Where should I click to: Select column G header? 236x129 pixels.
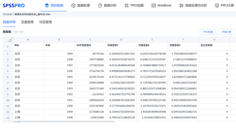tap(214, 40)
